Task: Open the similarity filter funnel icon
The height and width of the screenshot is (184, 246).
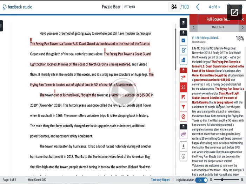Action: click(x=183, y=107)
